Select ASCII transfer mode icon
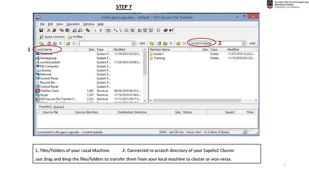The image size is (309, 173). point(139,30)
